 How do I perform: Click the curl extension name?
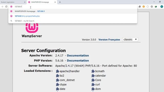pos(97,85)
